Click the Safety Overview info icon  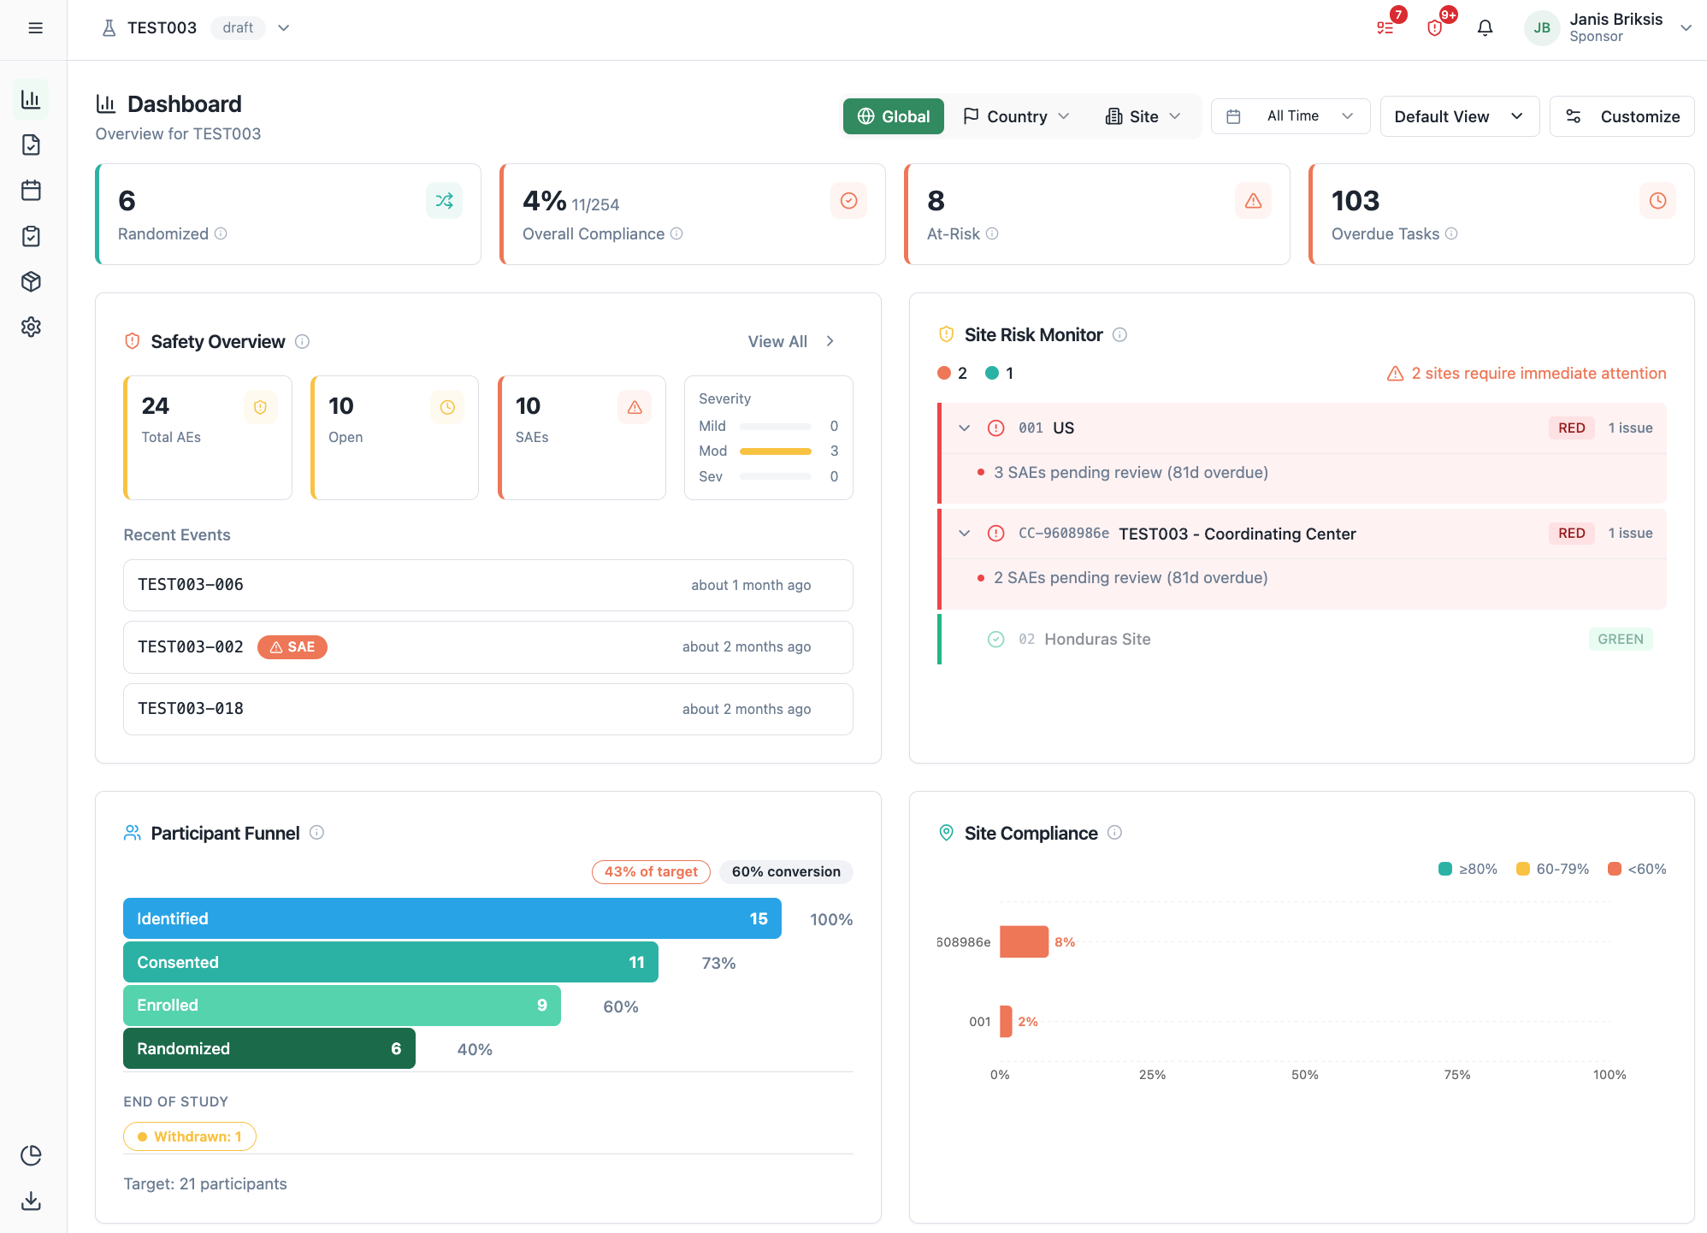point(302,341)
